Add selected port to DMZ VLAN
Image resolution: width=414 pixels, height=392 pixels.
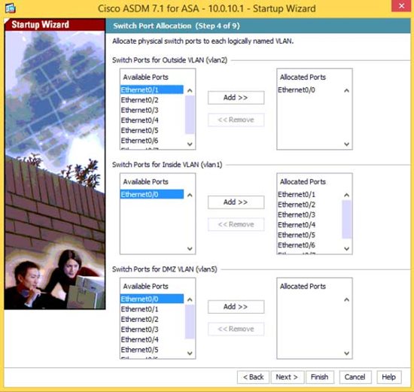click(236, 307)
